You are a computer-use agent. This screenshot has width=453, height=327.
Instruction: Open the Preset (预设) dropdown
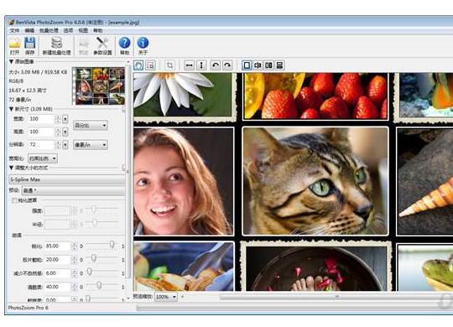73,190
